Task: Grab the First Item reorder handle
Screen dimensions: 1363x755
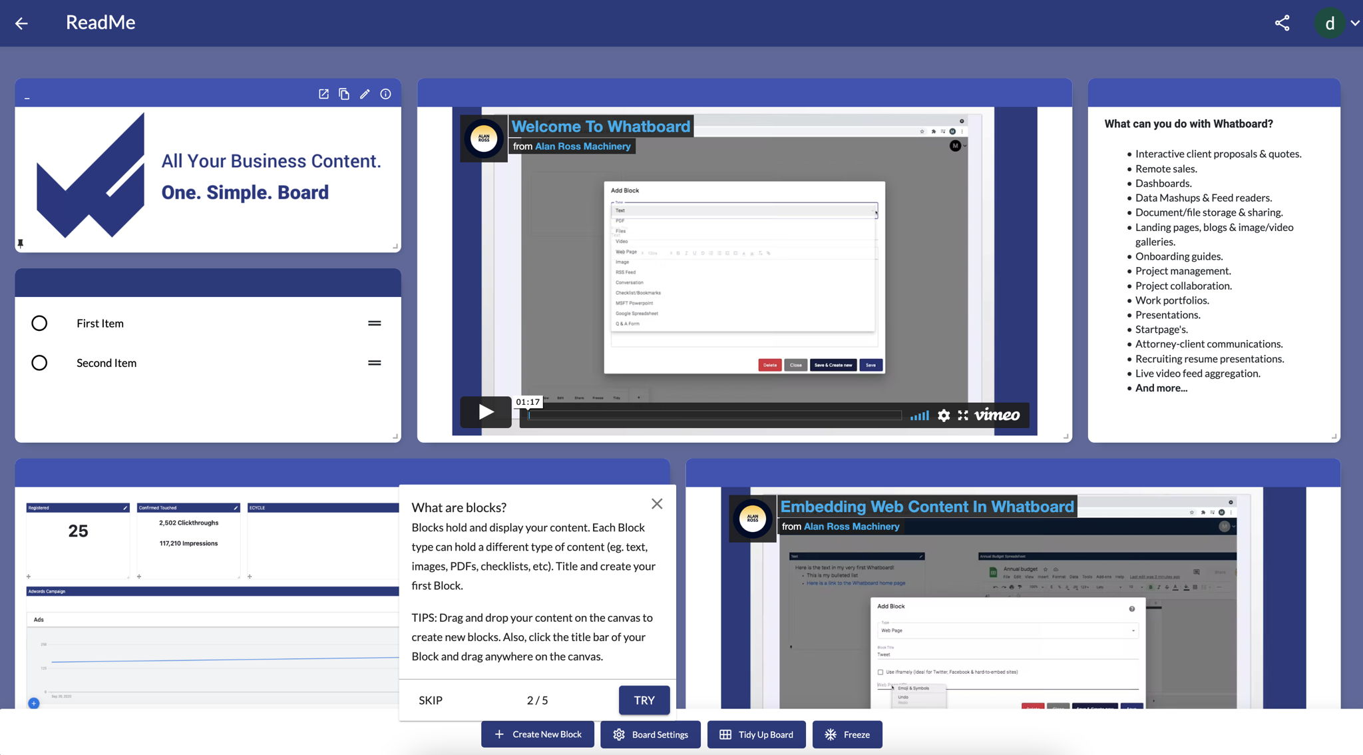Action: click(375, 323)
